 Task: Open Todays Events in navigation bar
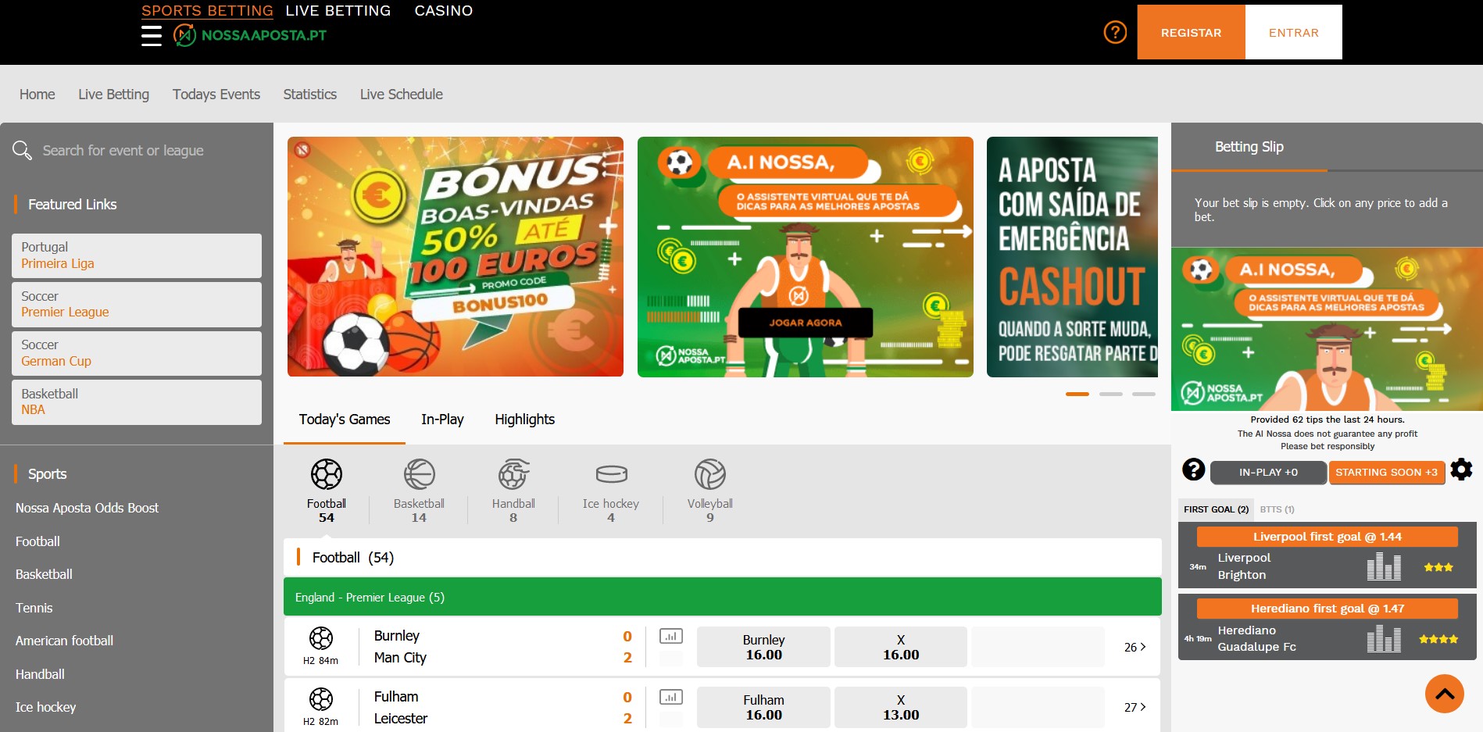pyautogui.click(x=216, y=95)
